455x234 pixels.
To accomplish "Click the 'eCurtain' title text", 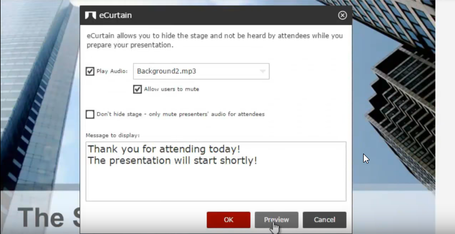I will click(x=115, y=15).
